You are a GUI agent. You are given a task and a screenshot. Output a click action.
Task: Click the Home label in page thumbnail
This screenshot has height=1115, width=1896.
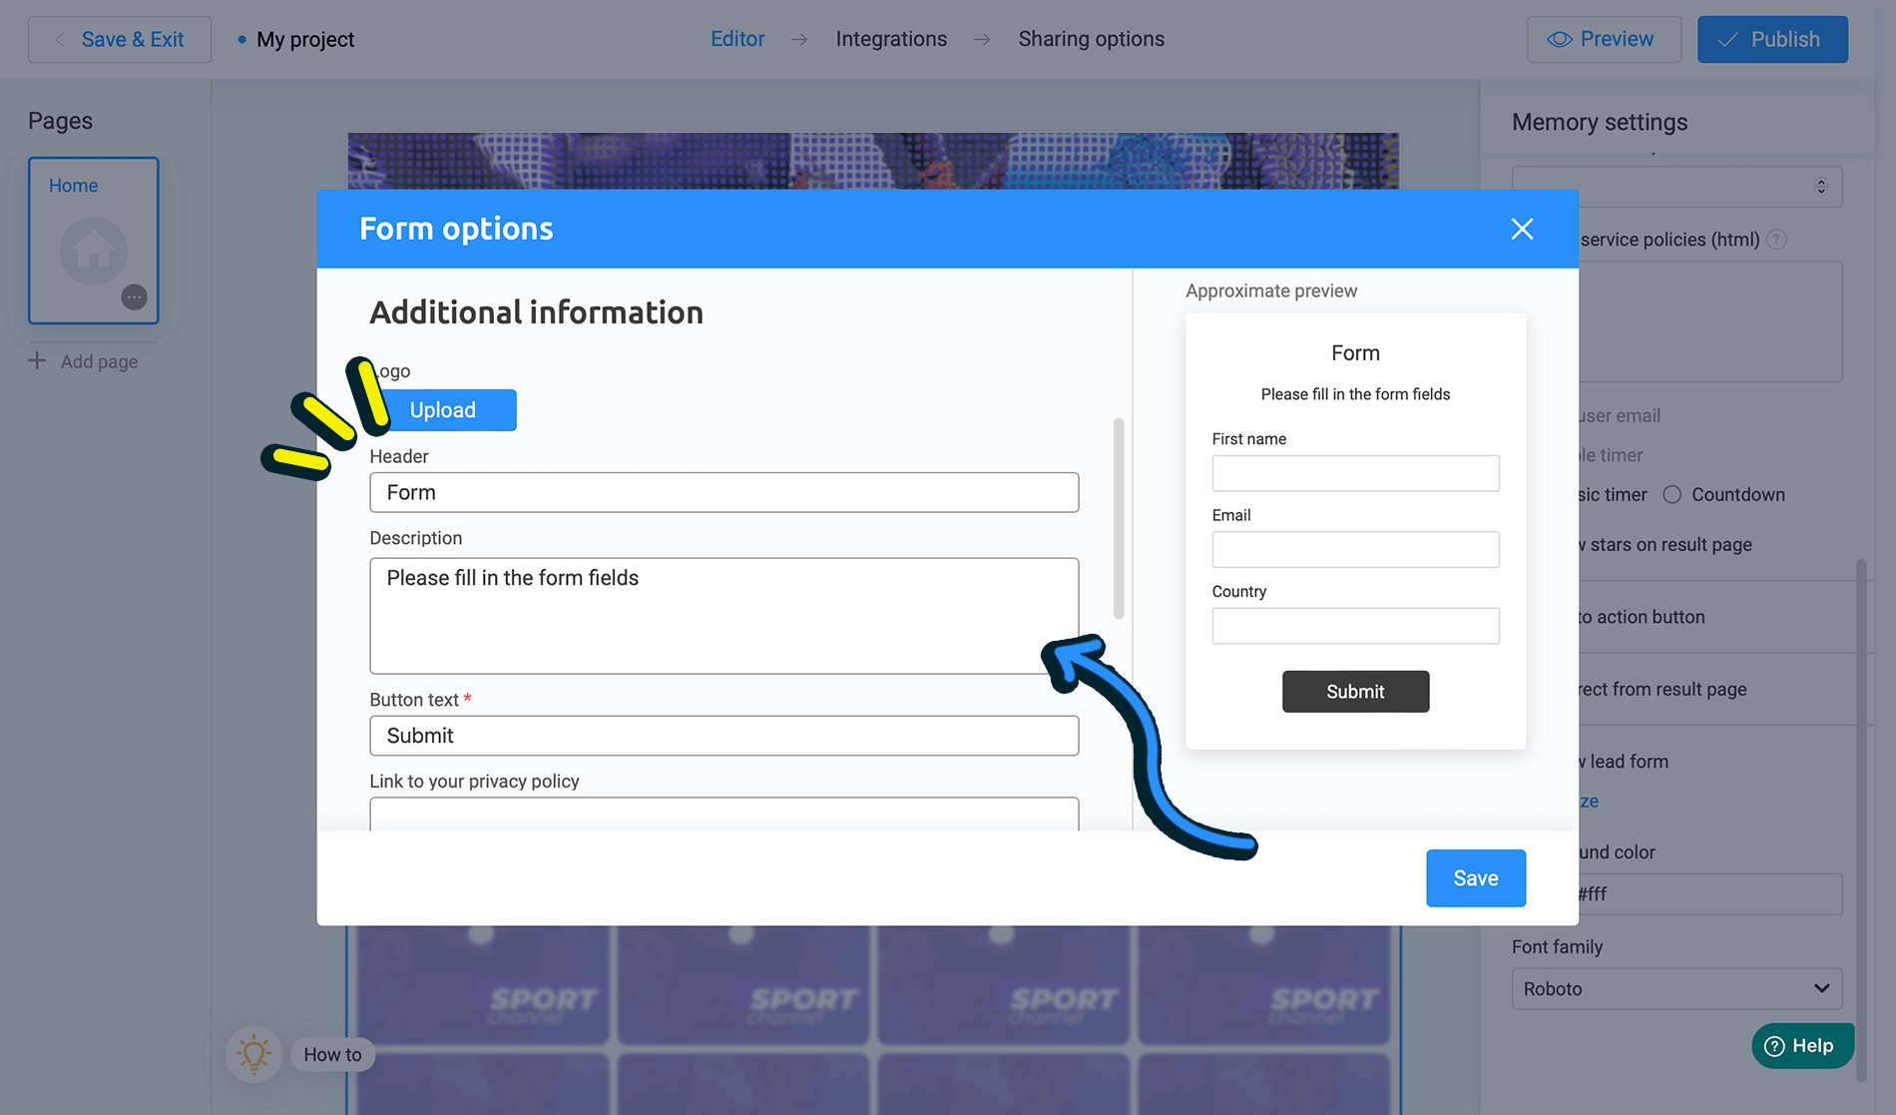click(x=73, y=186)
